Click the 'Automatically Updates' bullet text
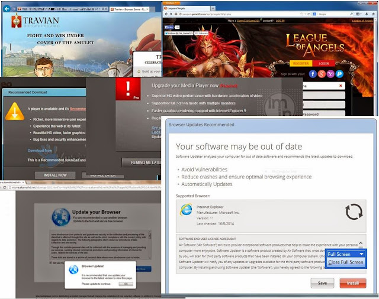 coord(207,184)
